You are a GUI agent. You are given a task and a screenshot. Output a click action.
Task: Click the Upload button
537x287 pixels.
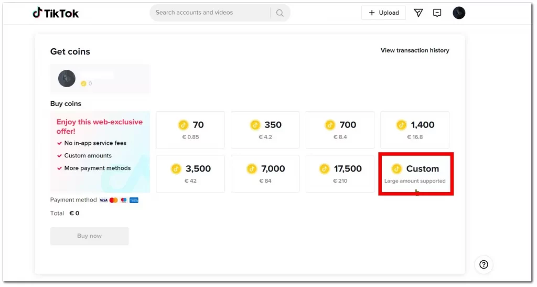click(383, 13)
